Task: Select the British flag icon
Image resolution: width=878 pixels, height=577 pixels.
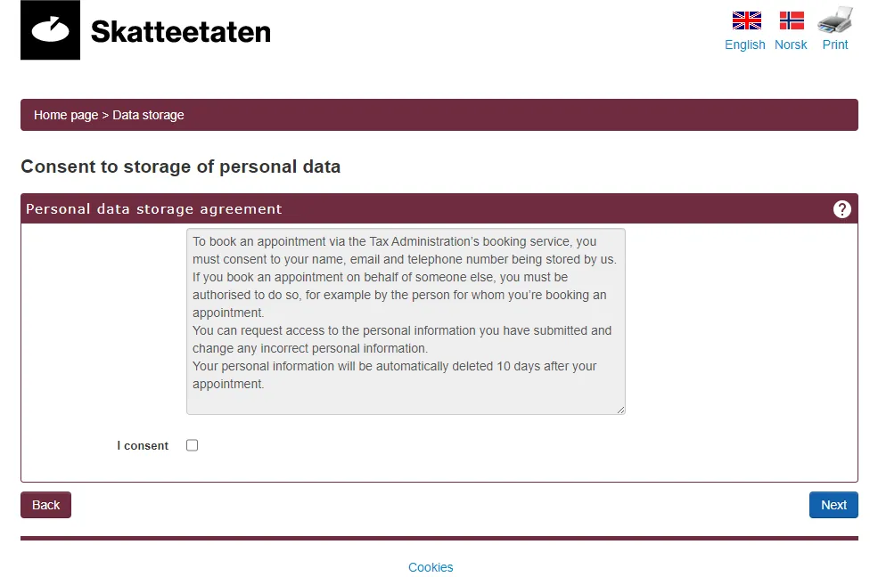Action: click(x=746, y=20)
